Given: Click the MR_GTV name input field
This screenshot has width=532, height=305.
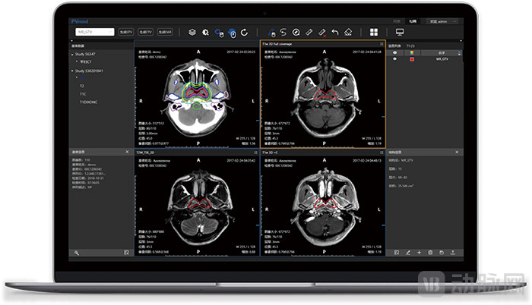Looking at the screenshot, I should [x=93, y=33].
